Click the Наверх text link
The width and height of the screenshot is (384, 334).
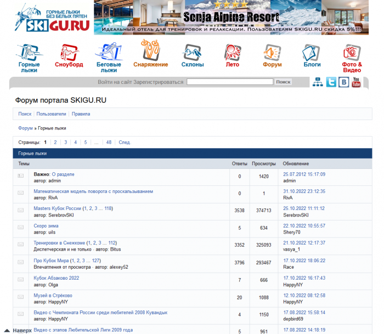[x=22, y=331]
